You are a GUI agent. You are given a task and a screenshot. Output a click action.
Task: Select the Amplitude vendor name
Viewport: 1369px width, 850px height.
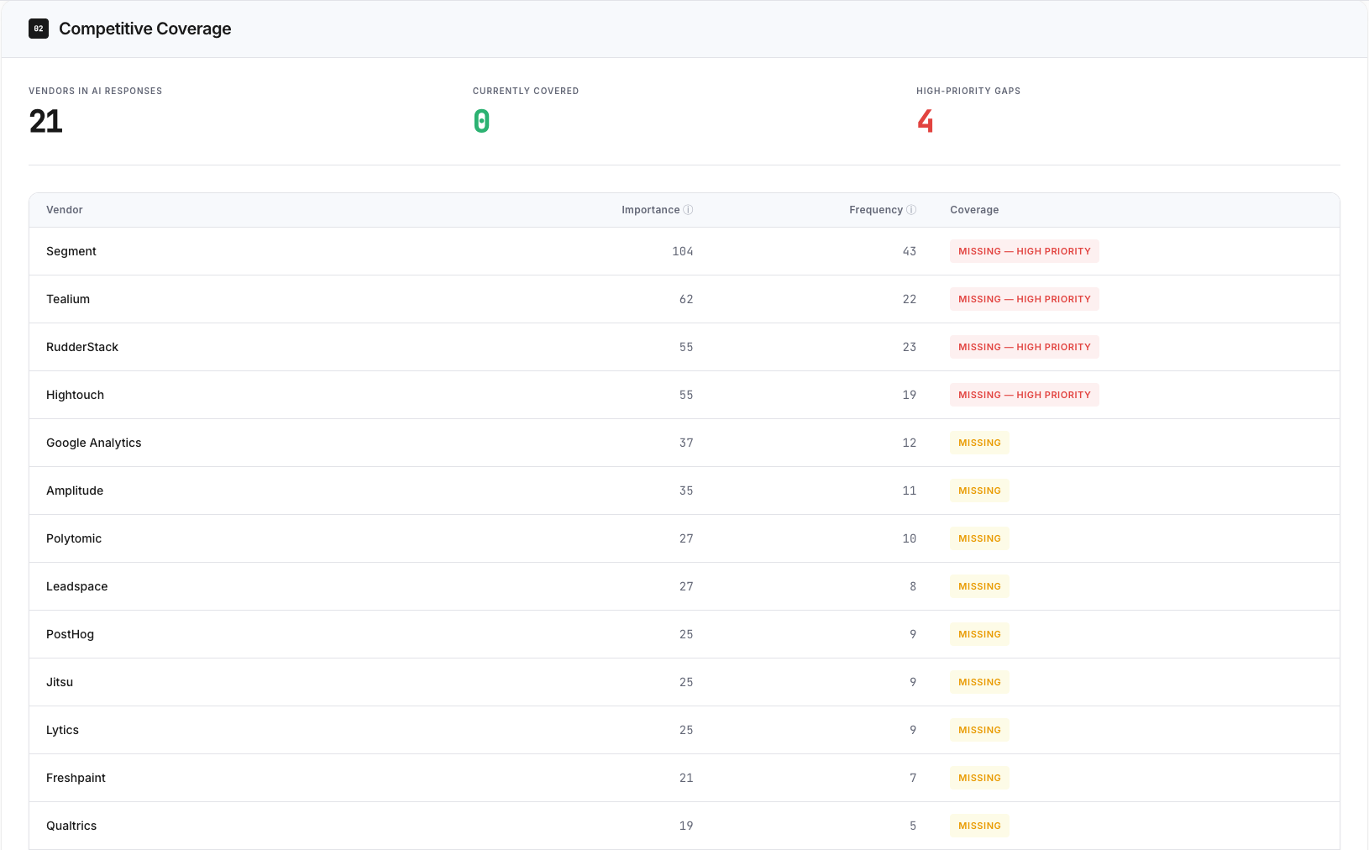tap(75, 491)
